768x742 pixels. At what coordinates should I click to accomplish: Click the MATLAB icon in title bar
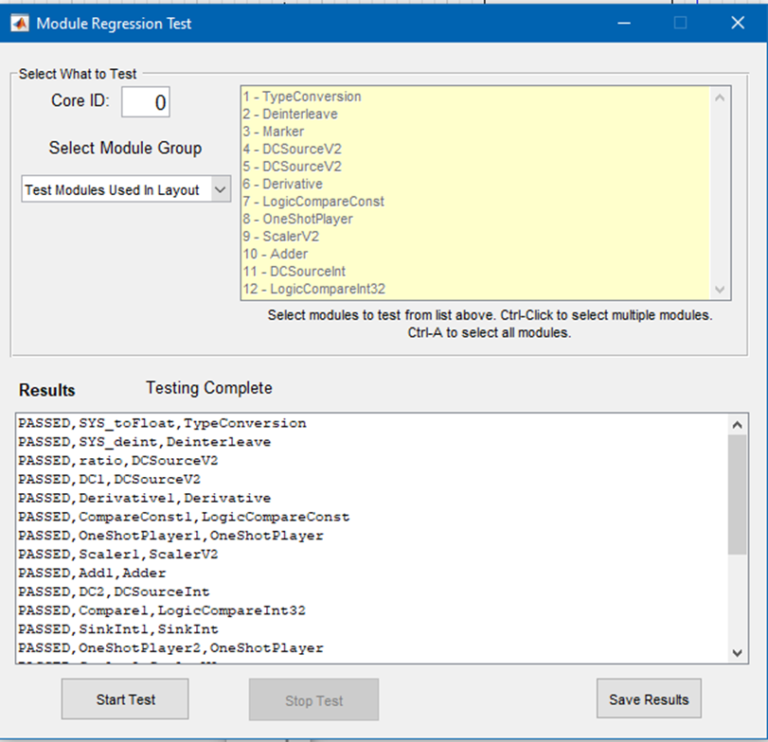[19, 24]
